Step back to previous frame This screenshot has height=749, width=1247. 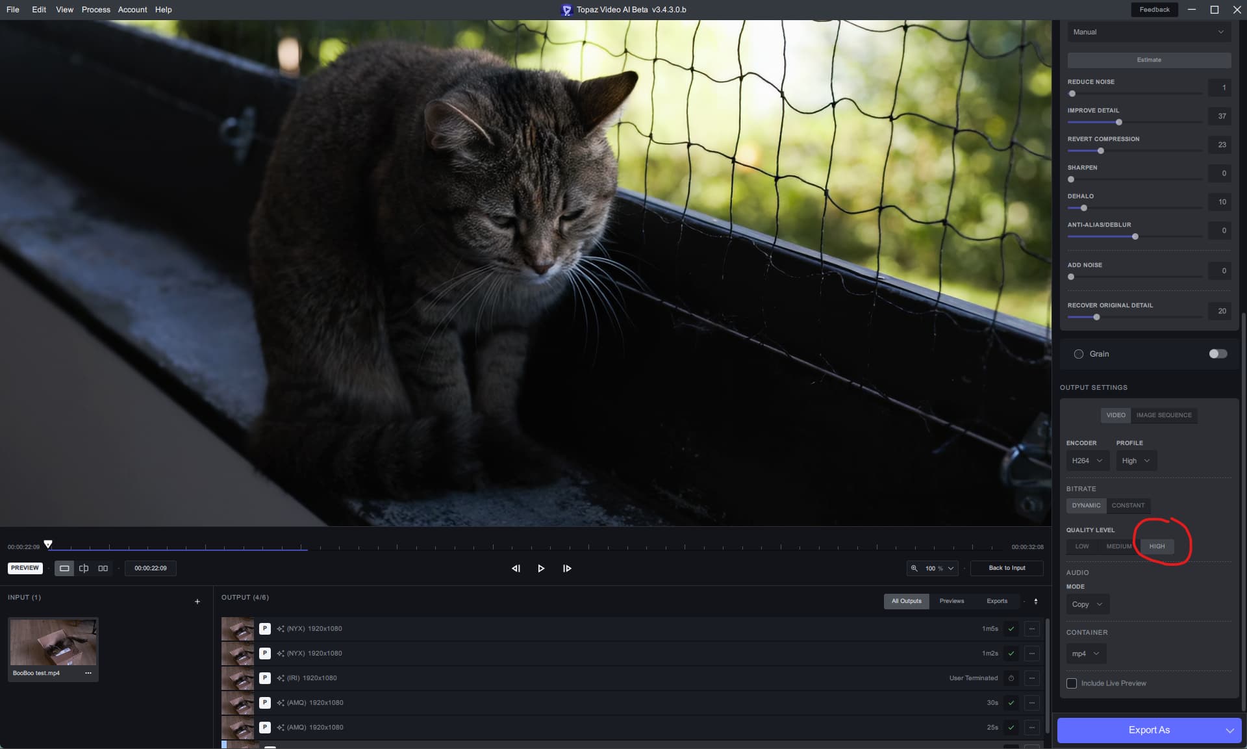(x=516, y=568)
